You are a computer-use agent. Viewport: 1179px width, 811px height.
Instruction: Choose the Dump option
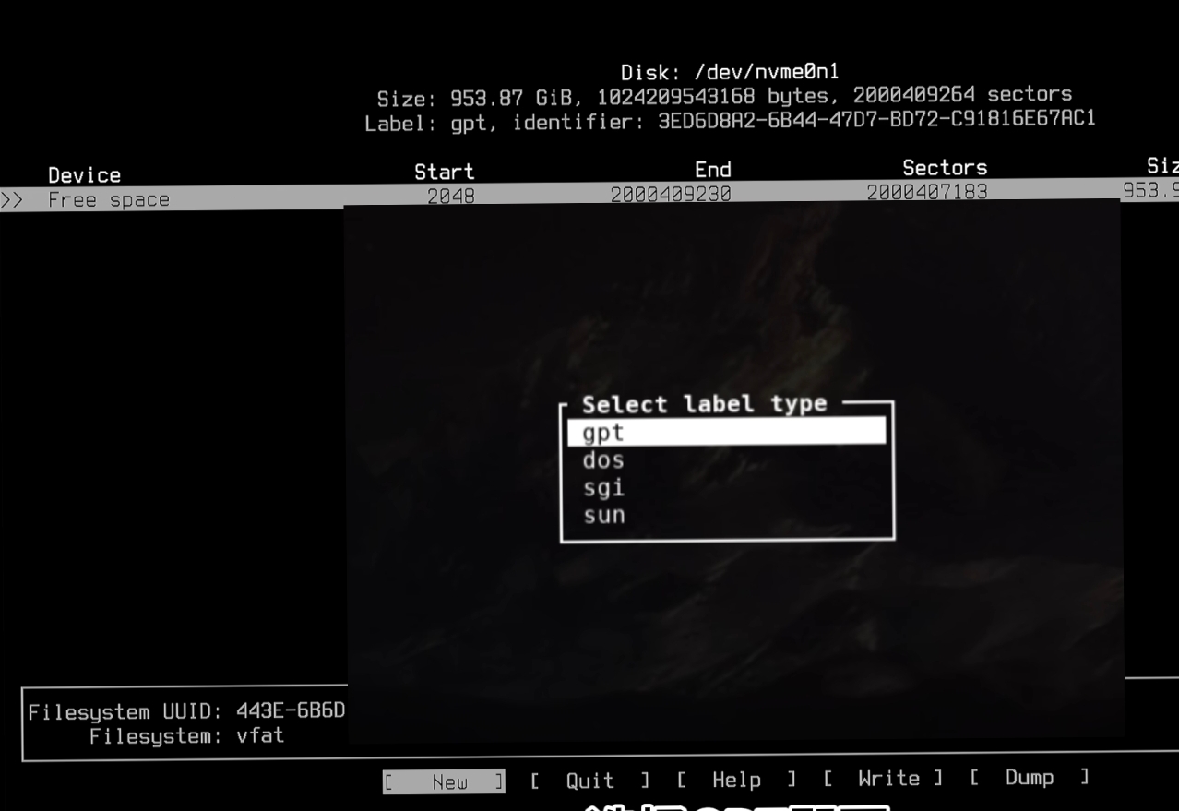[1030, 778]
